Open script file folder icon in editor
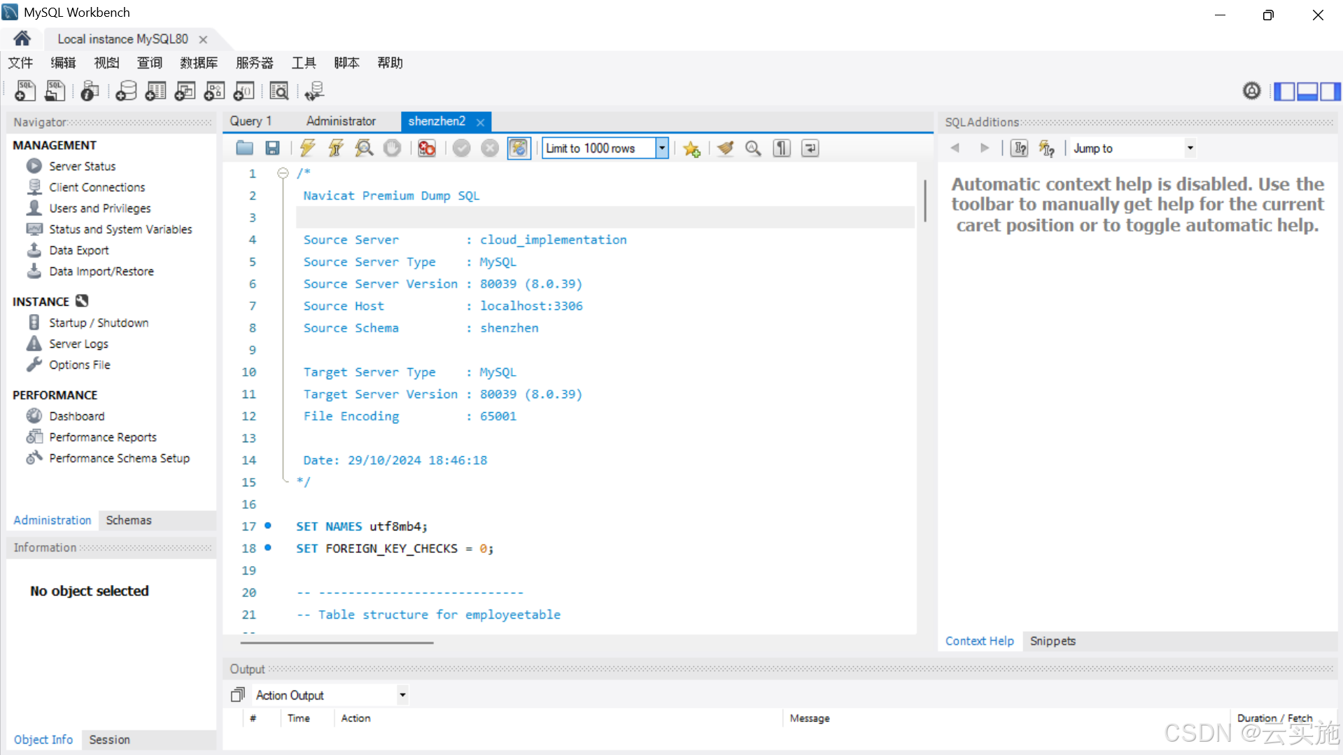The width and height of the screenshot is (1343, 755). [x=244, y=148]
